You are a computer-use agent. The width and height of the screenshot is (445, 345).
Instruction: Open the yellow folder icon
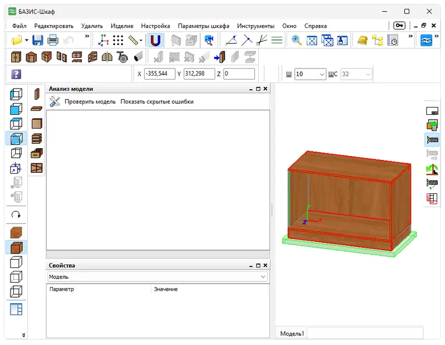(x=17, y=40)
